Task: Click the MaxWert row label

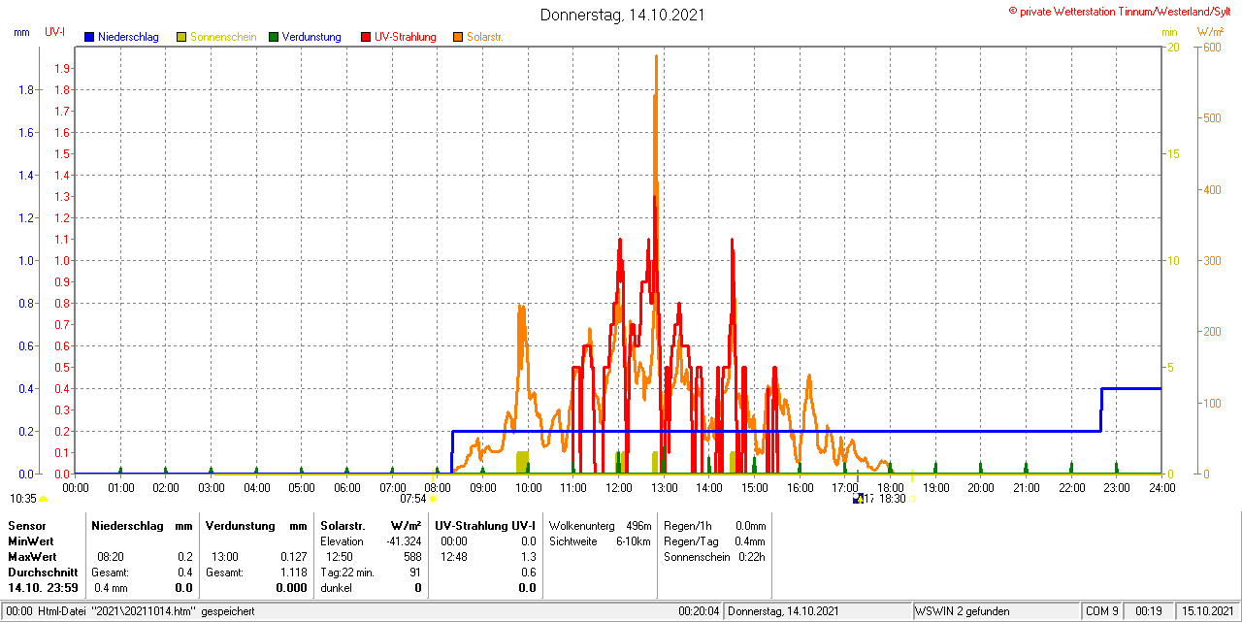Action: (32, 557)
